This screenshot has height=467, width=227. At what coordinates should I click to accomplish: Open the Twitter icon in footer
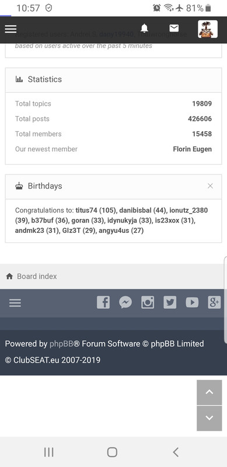(170, 302)
